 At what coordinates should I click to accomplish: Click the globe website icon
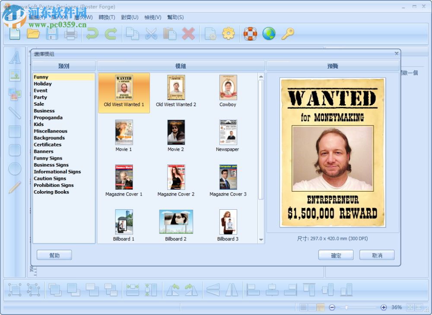[x=269, y=34]
